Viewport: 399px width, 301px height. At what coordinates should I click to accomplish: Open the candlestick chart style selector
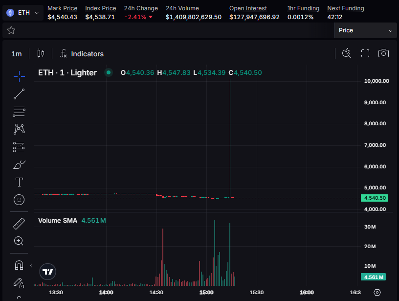pos(41,54)
